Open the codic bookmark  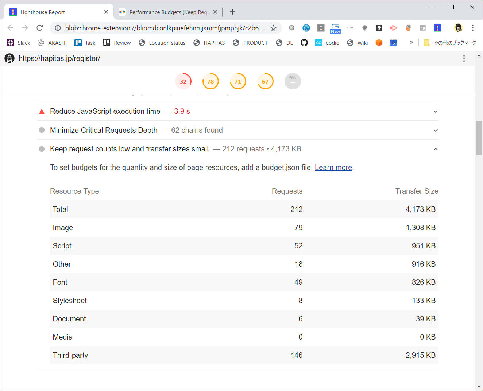(x=327, y=43)
